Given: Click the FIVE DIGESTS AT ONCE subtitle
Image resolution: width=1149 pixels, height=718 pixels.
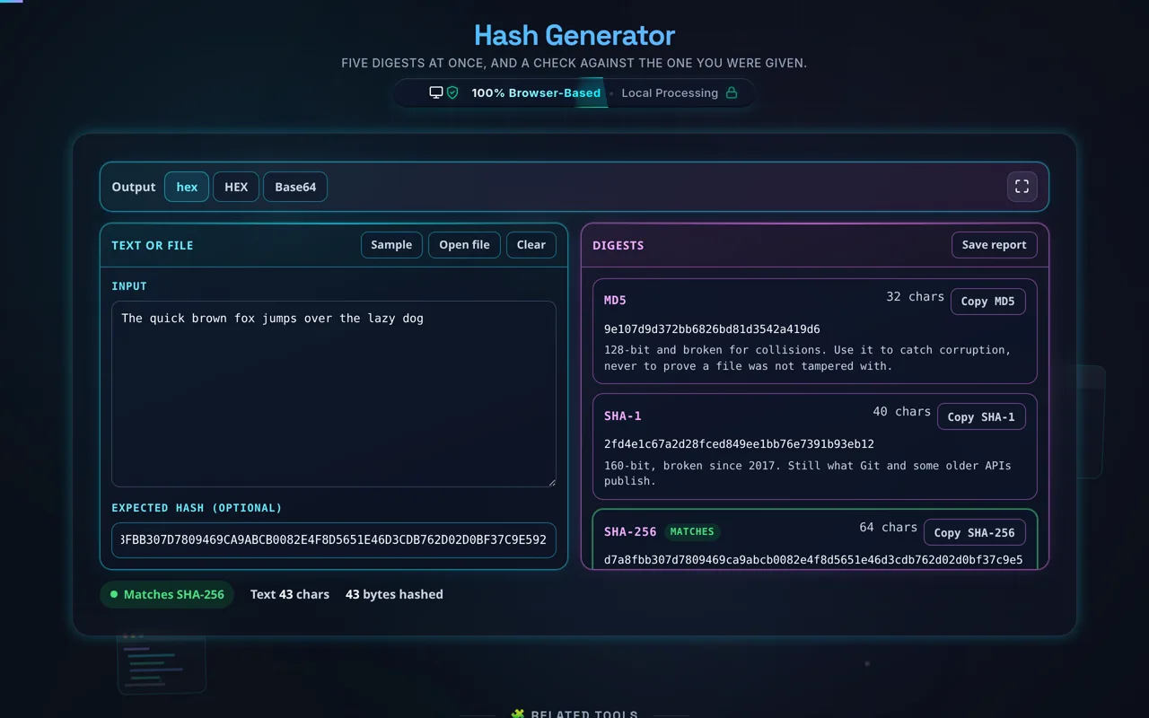Looking at the screenshot, I should coord(574,63).
